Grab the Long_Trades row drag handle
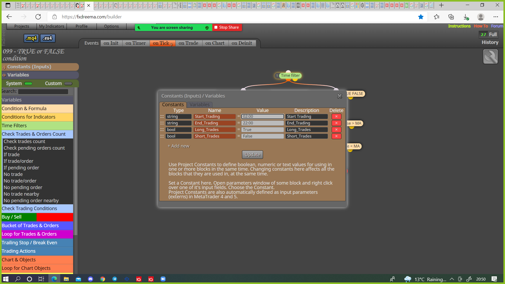This screenshot has width=505, height=284. [x=162, y=130]
